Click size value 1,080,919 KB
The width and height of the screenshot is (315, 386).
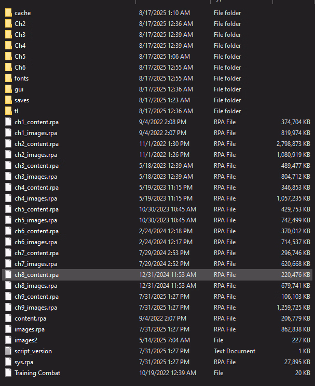coord(293,155)
